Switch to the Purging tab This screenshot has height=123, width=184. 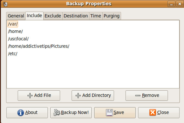click(111, 16)
